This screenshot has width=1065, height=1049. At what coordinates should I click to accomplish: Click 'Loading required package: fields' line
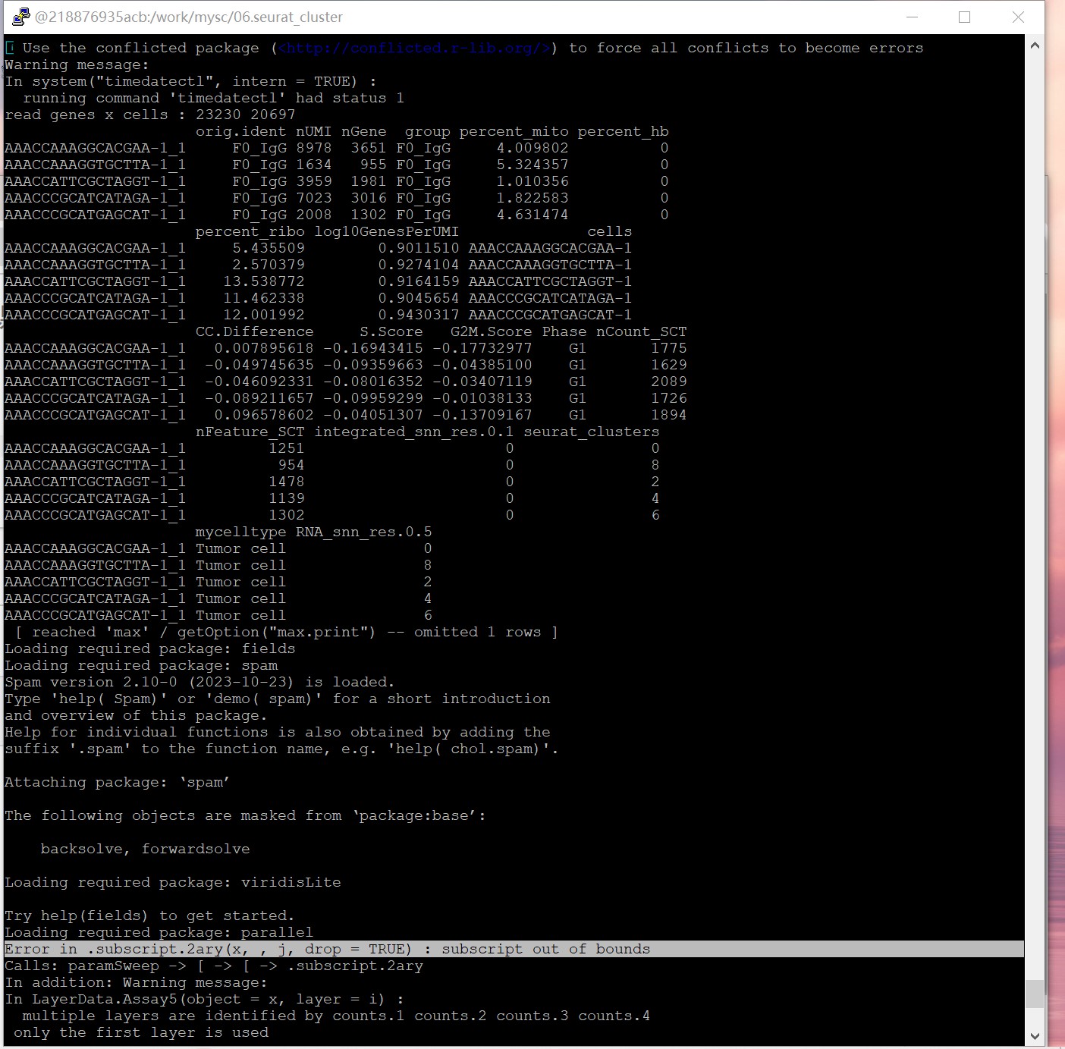point(150,649)
